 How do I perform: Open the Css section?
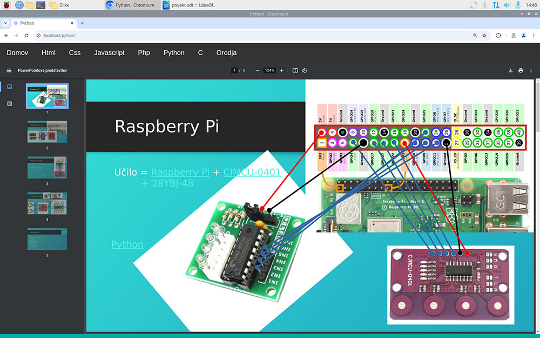pyautogui.click(x=75, y=53)
